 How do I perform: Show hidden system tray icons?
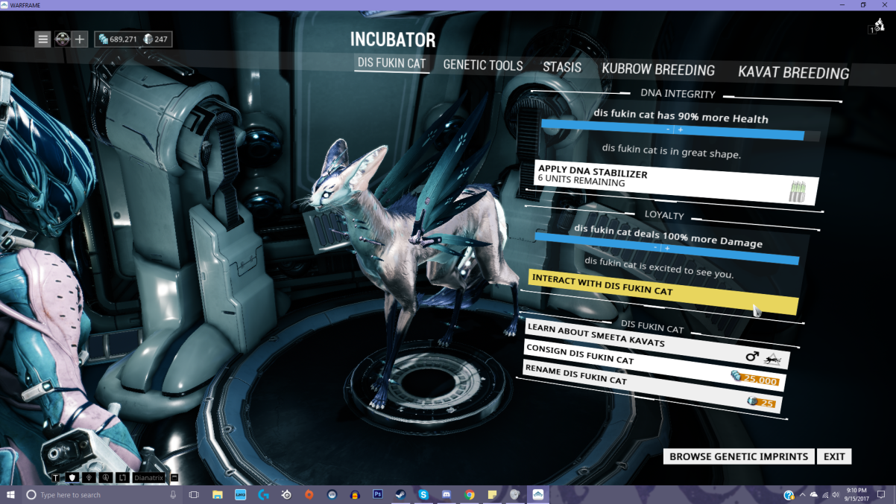tap(802, 494)
